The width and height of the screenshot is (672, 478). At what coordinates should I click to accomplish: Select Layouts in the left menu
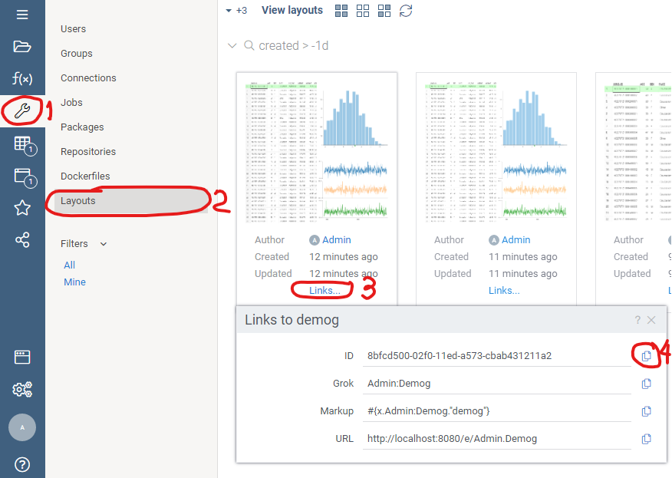[x=78, y=200]
